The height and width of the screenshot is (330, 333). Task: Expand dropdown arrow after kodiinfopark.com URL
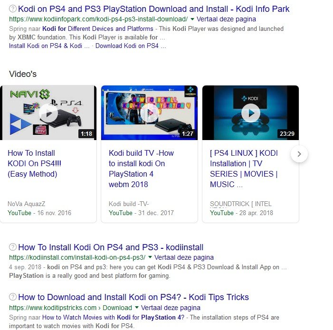tap(192, 19)
